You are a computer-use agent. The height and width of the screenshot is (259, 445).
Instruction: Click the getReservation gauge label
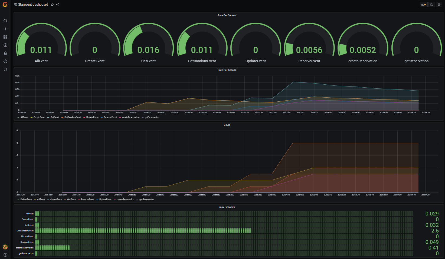click(x=416, y=61)
